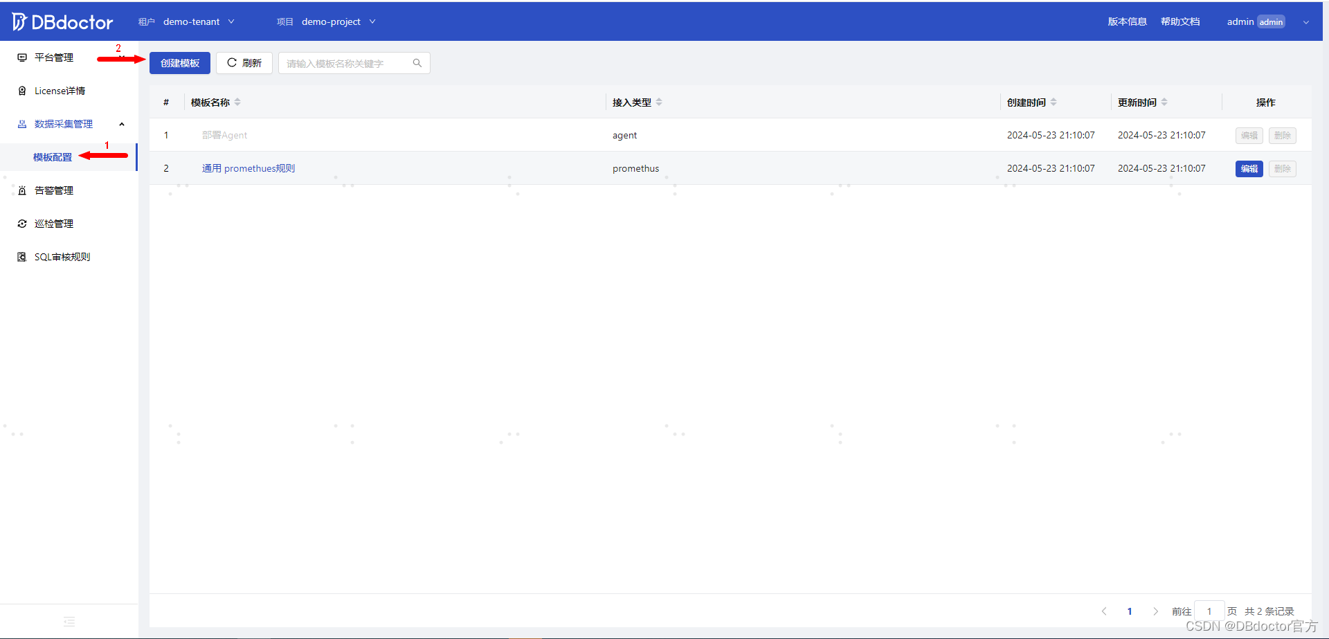Screen dimensions: 1329x639
Task: Open the demo-tenant dropdown
Action: click(199, 21)
